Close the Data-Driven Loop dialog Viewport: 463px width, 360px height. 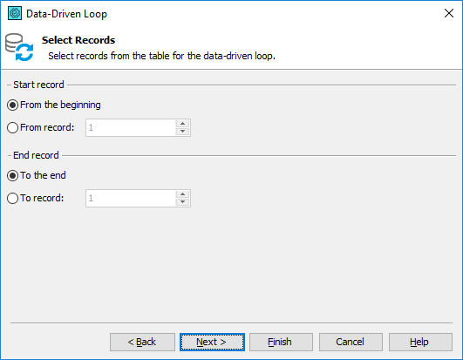449,13
